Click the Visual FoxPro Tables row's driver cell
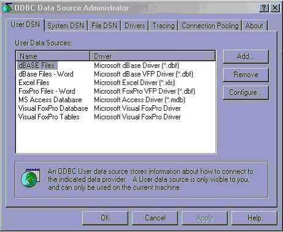The image size is (283, 232). [137, 117]
